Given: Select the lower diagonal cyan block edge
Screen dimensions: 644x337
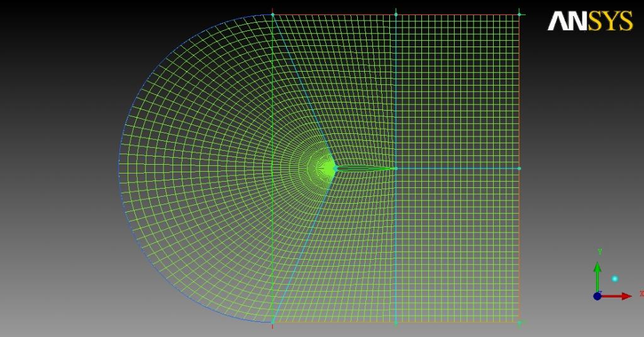Looking at the screenshot, I should coord(304,245).
